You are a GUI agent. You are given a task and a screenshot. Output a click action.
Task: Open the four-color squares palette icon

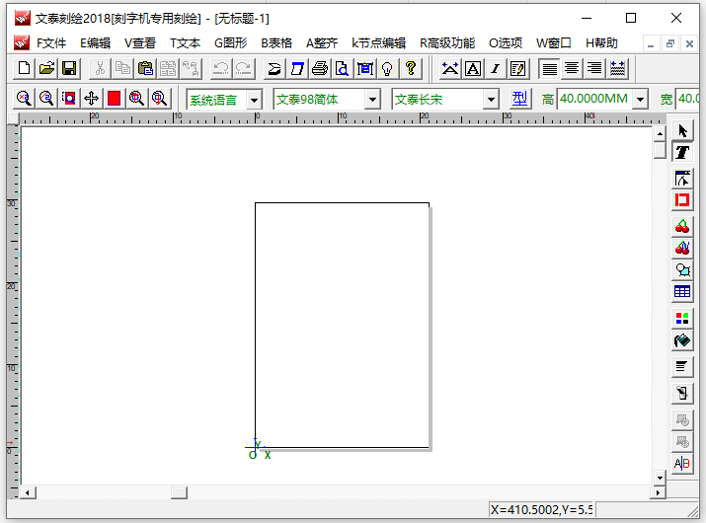[682, 319]
